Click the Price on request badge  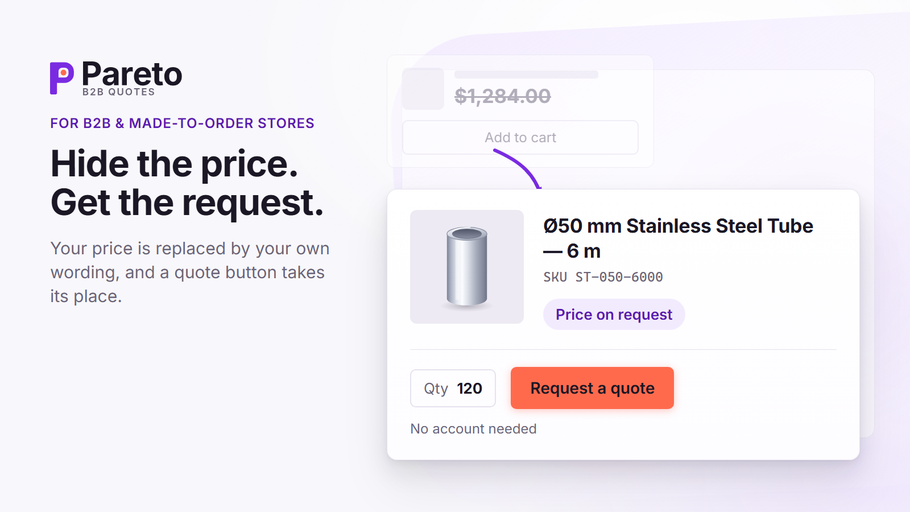(x=614, y=315)
